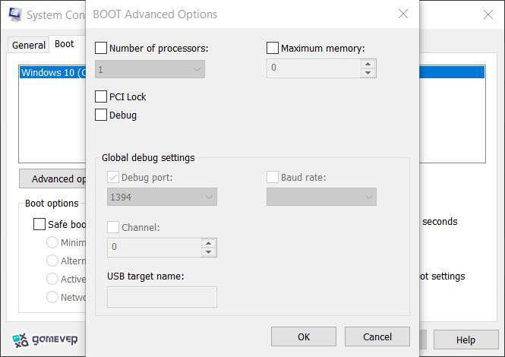Viewport: 505px width, 357px height.
Task: Toggle the Channel checkbox
Action: [113, 227]
